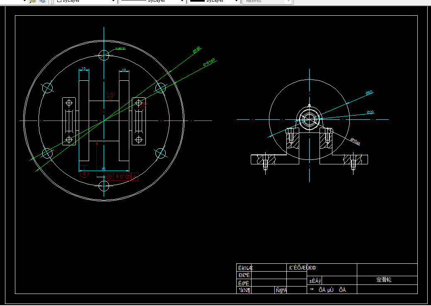Select the red "Φ0.05" tolerance value in the feature frame
The height and width of the screenshot is (306, 431).
(x=122, y=177)
